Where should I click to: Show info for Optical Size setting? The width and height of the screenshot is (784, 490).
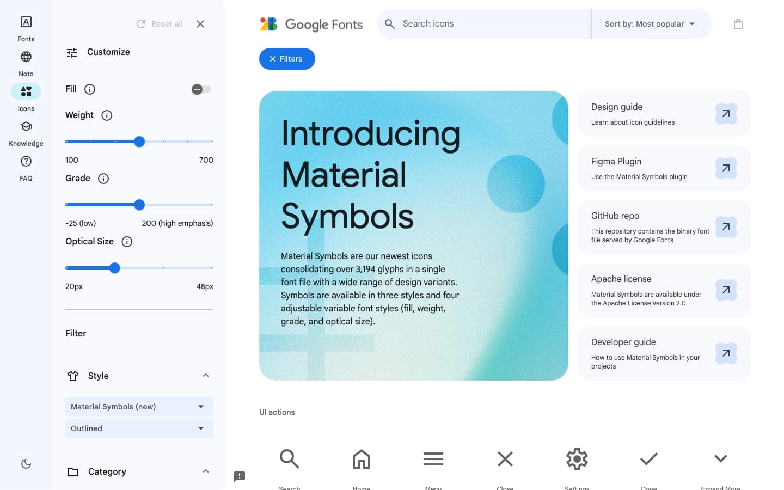pyautogui.click(x=127, y=242)
